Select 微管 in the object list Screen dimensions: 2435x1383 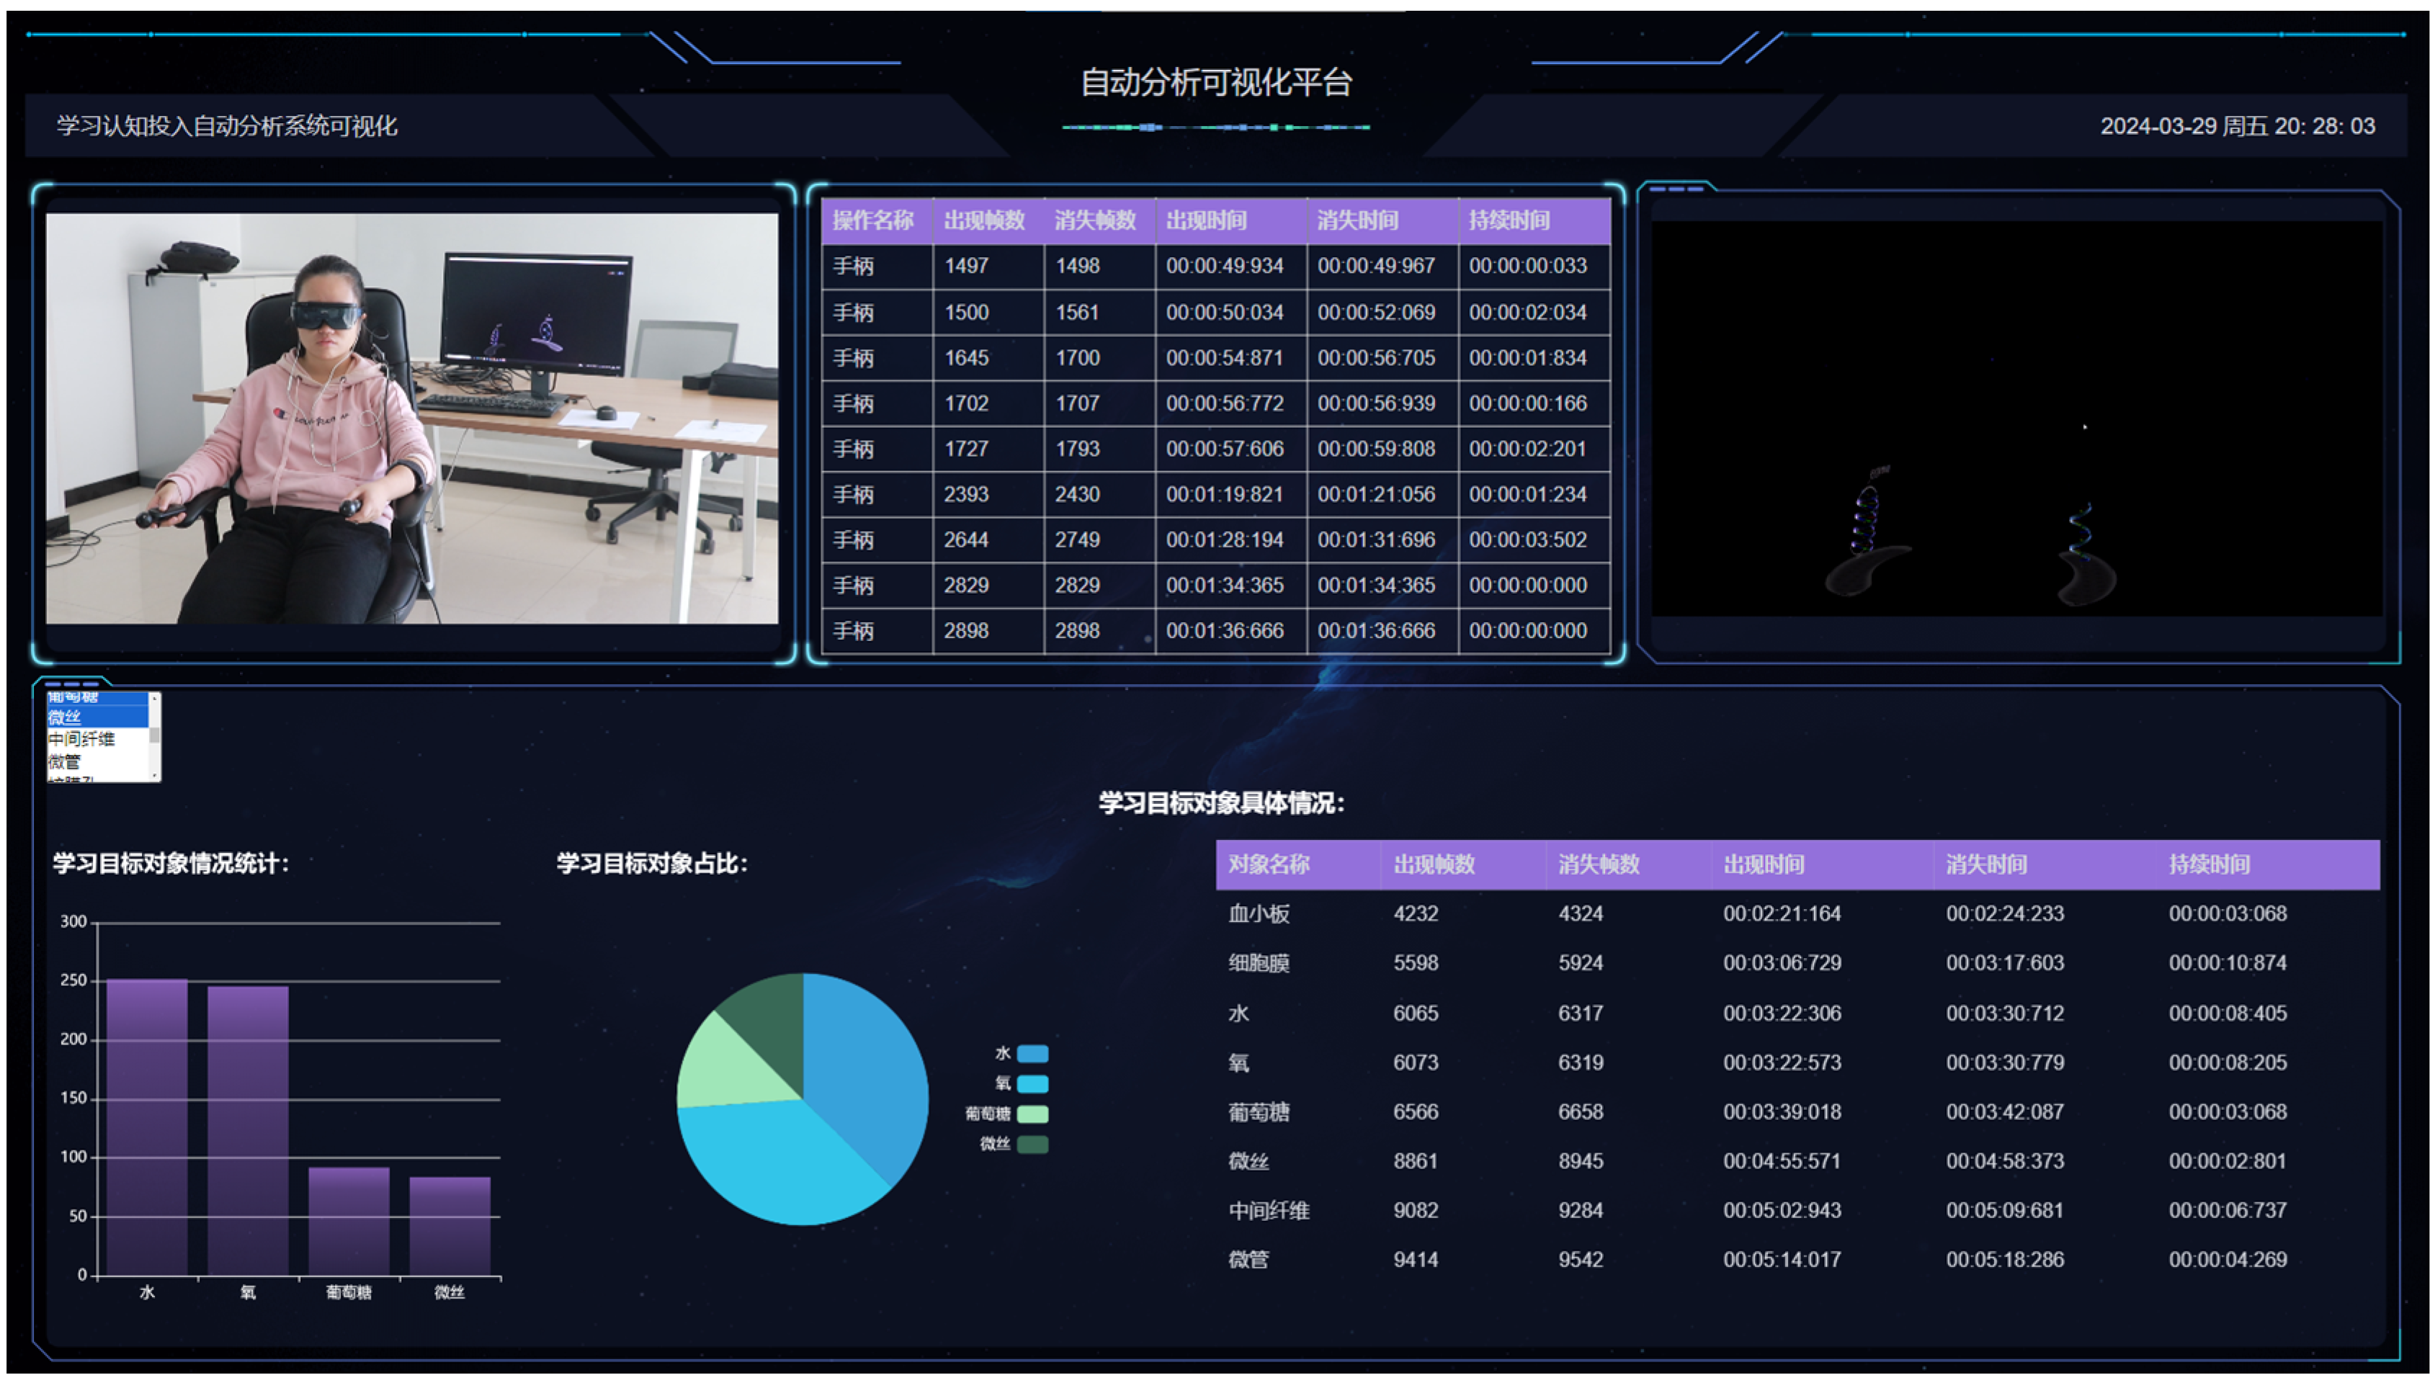point(65,763)
